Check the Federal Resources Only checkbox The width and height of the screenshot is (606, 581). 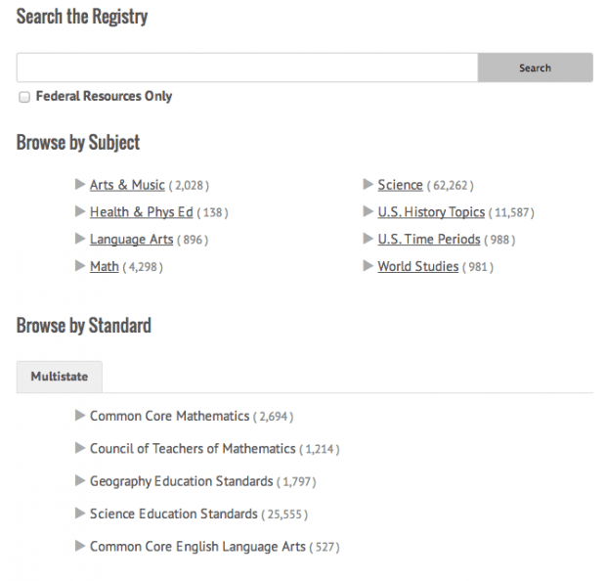click(x=24, y=97)
